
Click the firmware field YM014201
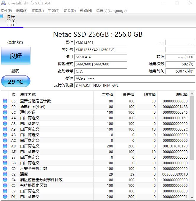[x=101, y=43]
